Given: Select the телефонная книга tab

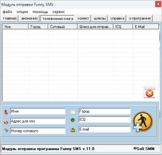Looking at the screenshot, I should tap(58, 19).
